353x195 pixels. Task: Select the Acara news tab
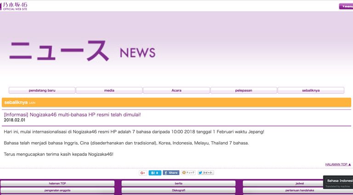click(176, 90)
